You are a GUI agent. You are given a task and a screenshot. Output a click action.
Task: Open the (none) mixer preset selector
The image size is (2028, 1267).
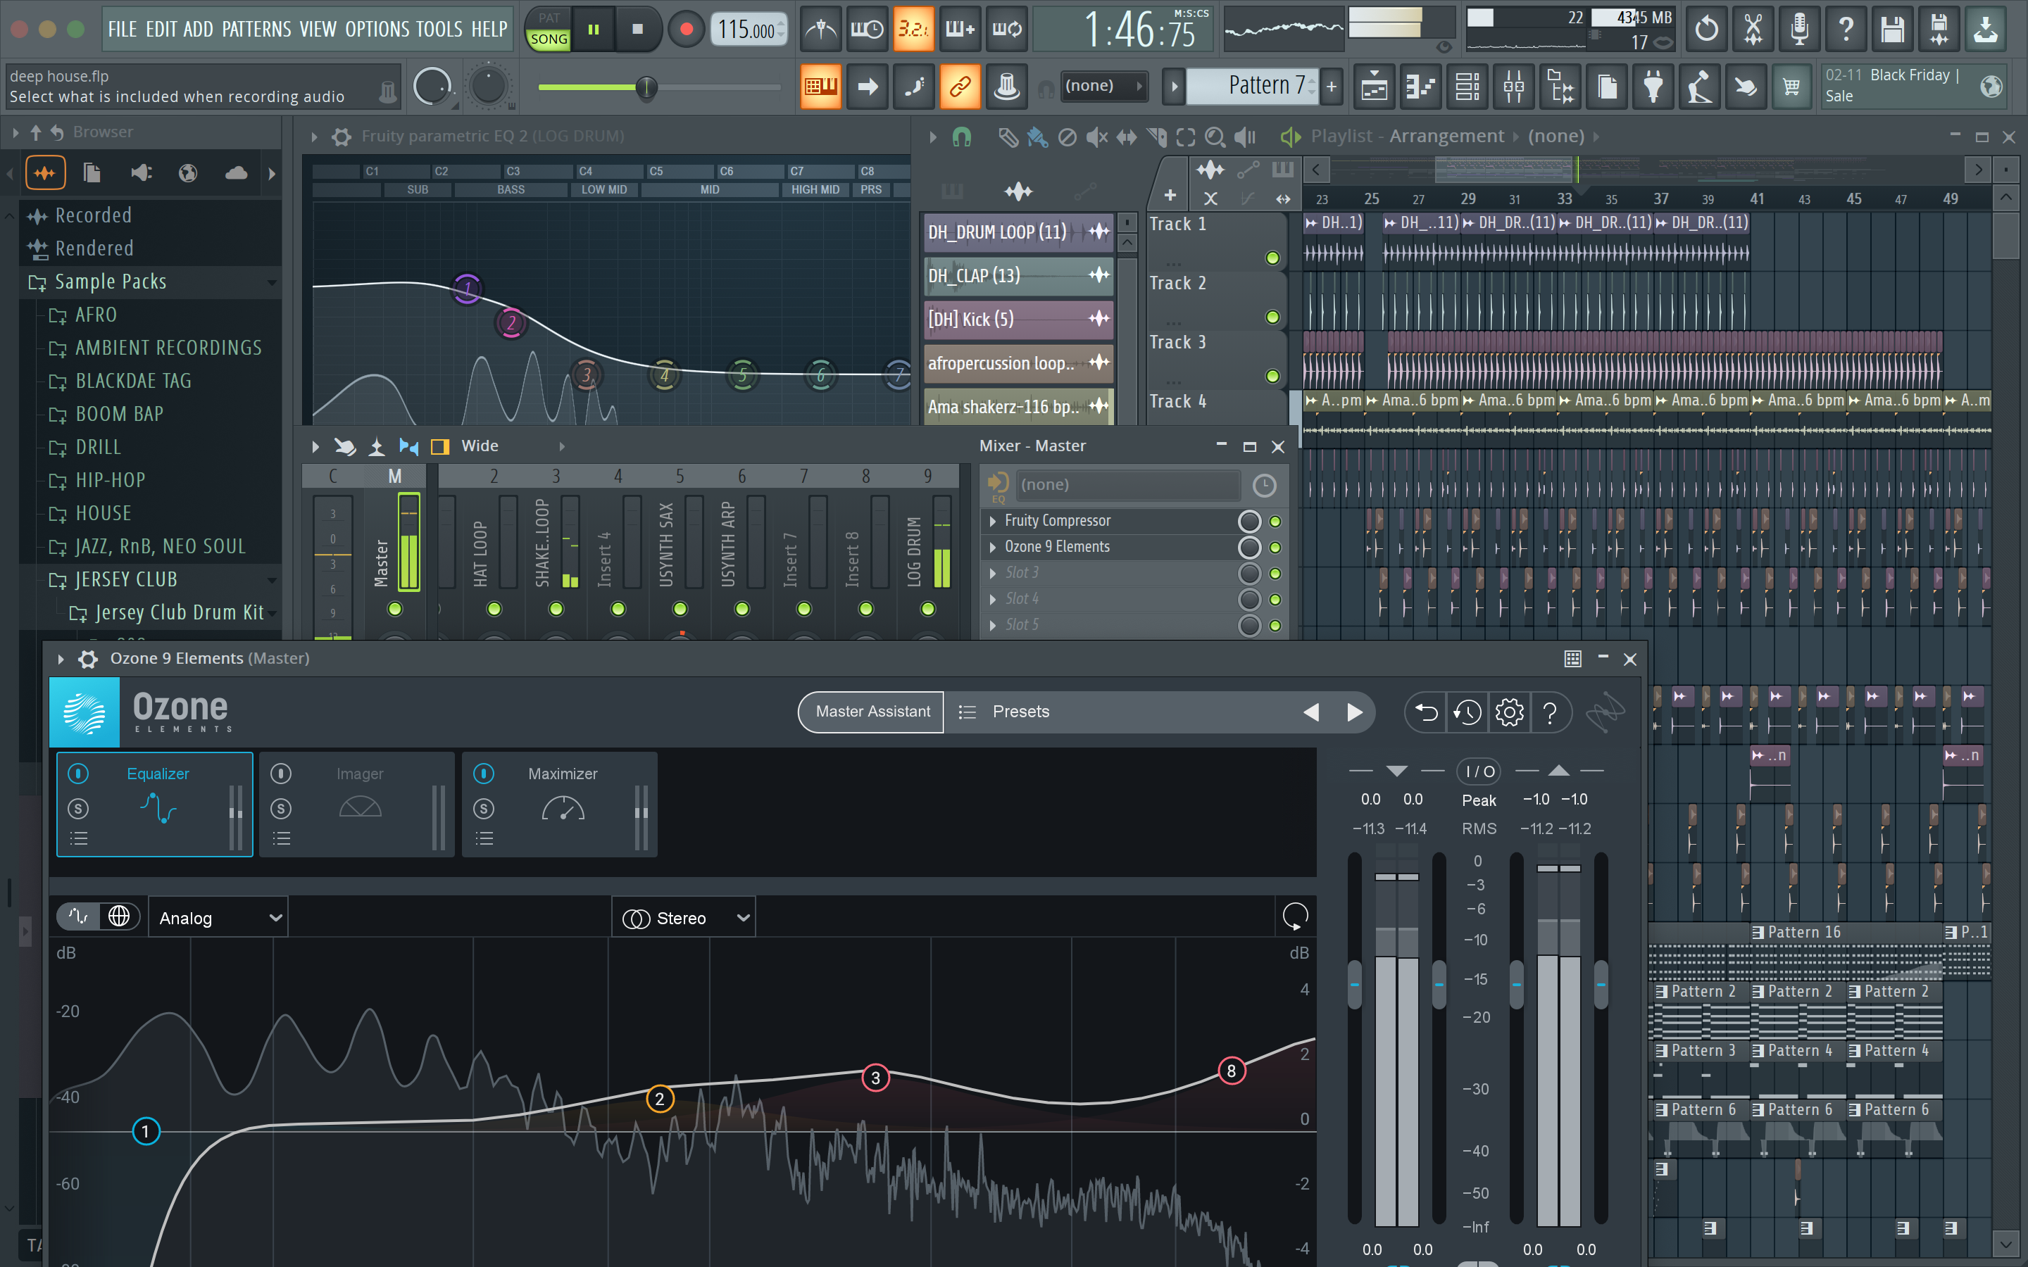[1128, 484]
